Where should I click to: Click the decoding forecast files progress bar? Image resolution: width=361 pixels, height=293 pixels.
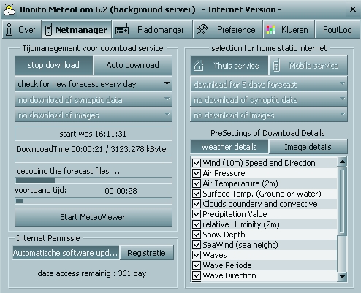[x=94, y=180]
